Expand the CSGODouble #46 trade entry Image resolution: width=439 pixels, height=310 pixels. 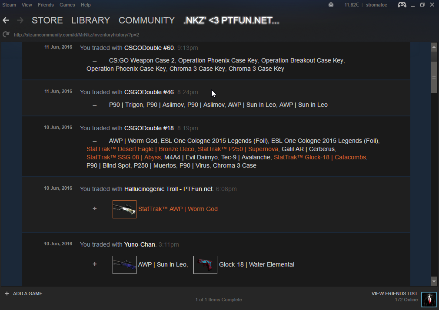click(x=95, y=105)
